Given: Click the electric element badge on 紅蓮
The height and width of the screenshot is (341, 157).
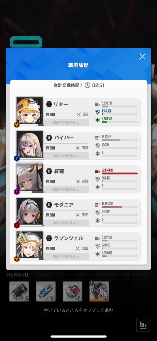Looking at the screenshot, I should (17, 192).
